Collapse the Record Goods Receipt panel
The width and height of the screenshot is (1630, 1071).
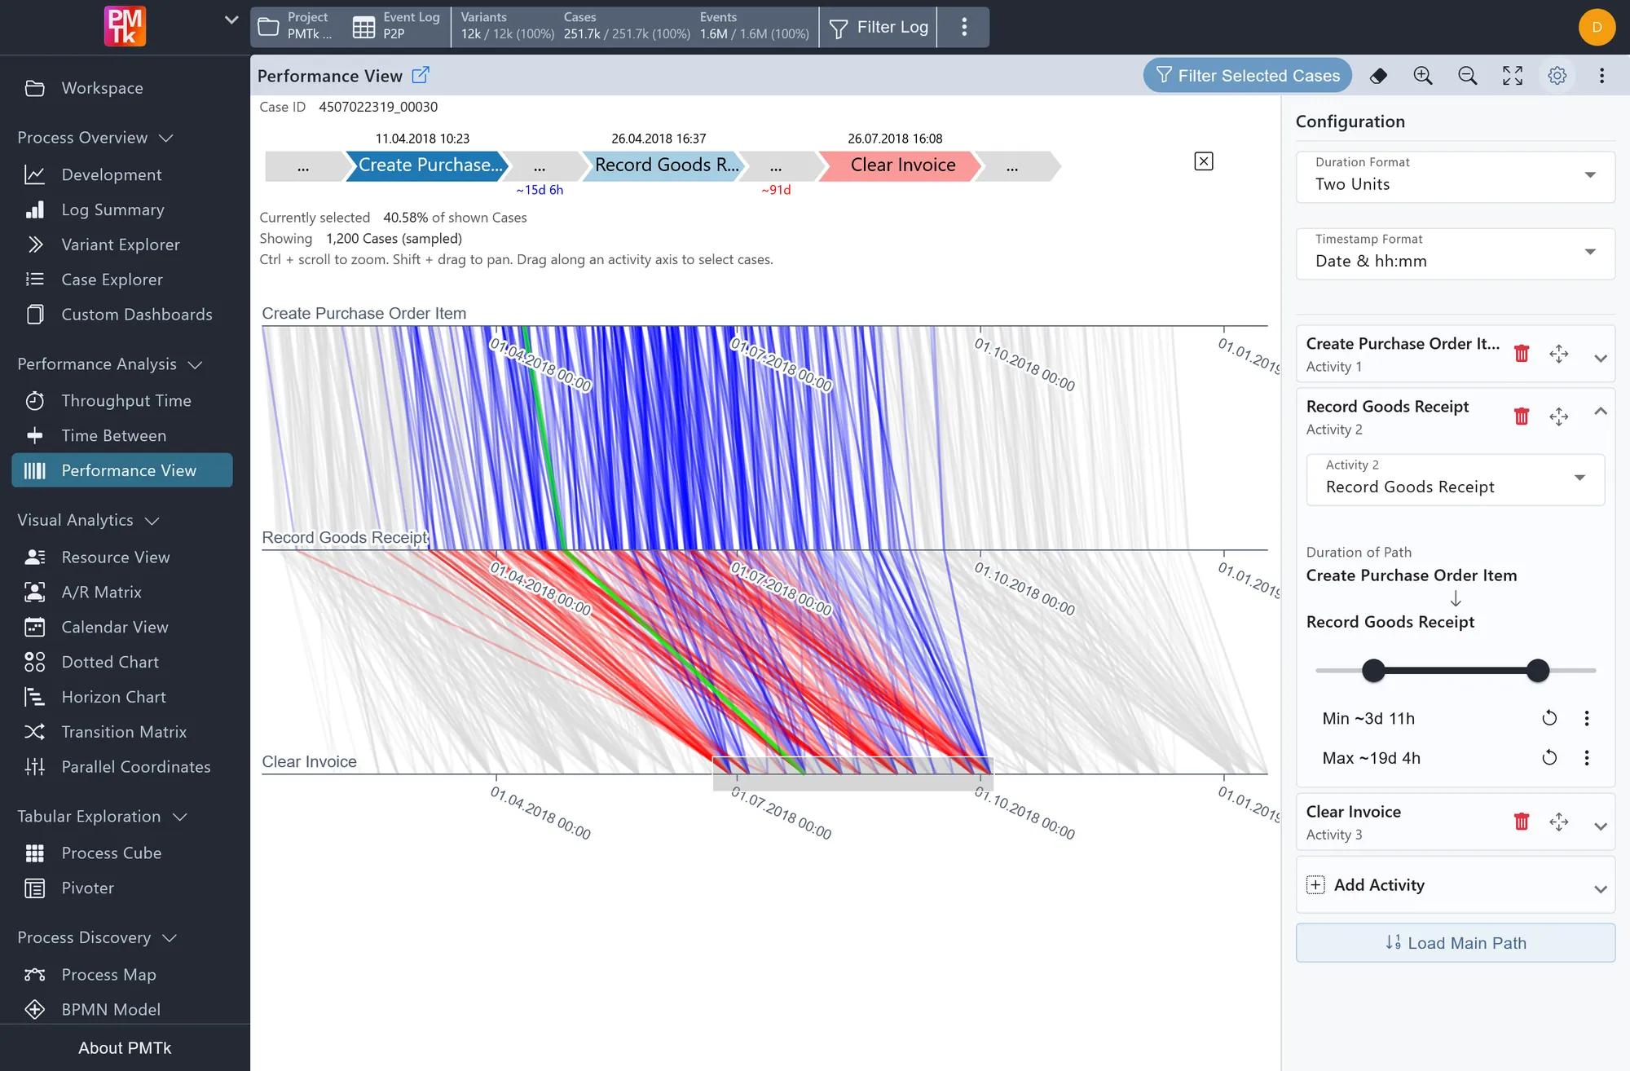[x=1601, y=412]
